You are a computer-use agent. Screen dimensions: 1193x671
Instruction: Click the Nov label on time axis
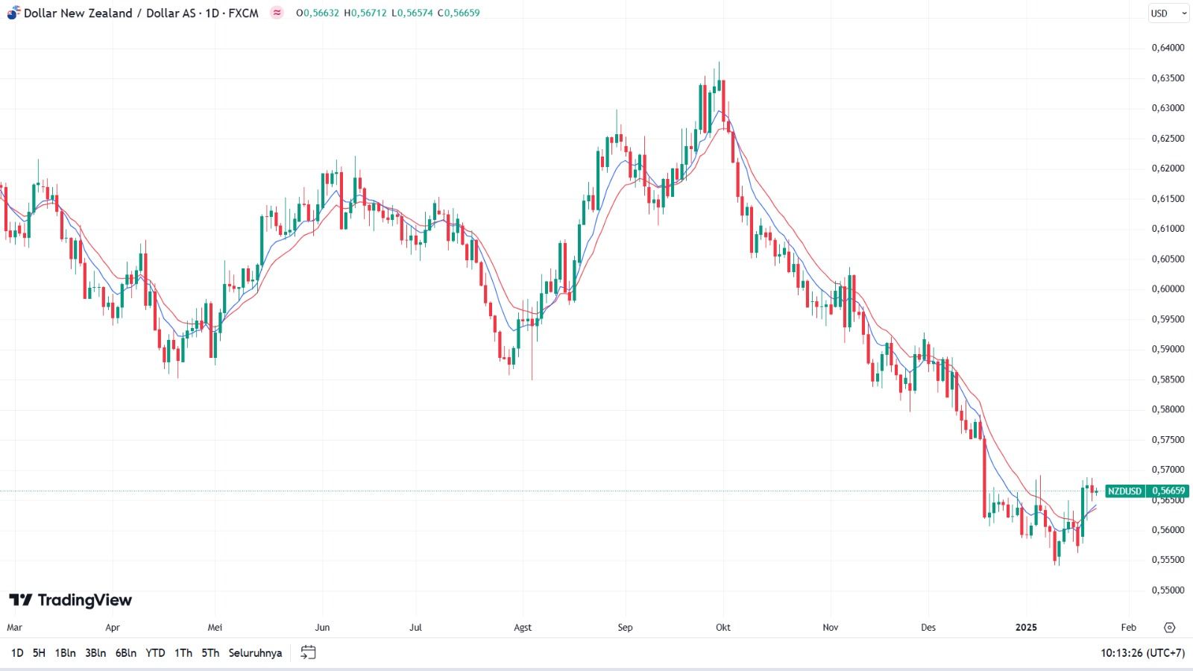pyautogui.click(x=831, y=628)
